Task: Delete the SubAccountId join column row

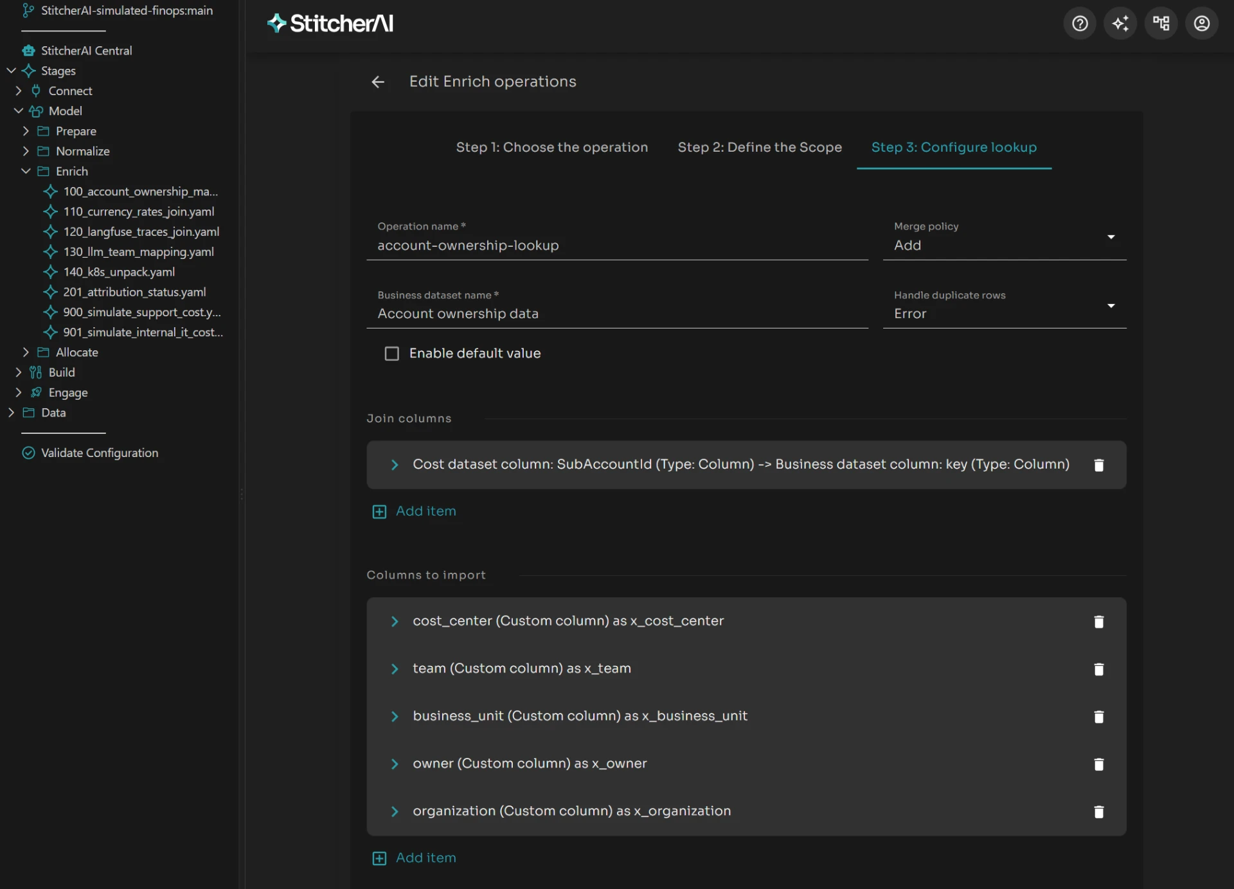Action: (1099, 465)
